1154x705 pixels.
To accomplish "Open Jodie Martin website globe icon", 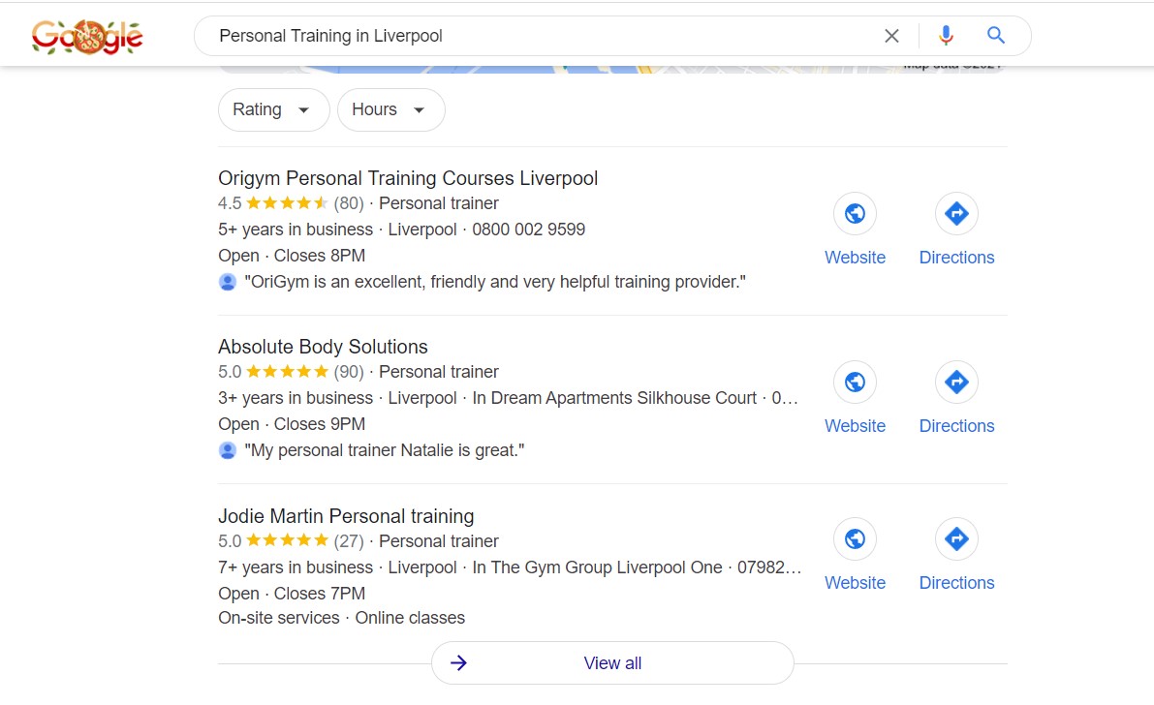I will (x=855, y=539).
